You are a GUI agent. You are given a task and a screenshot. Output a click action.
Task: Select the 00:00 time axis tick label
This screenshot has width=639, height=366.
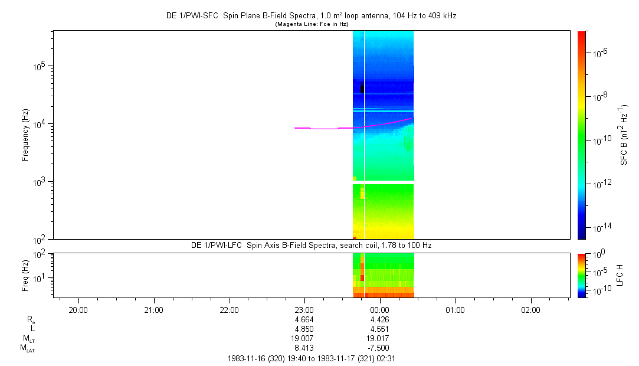[x=379, y=310]
